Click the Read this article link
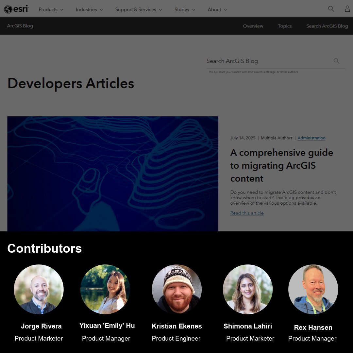The image size is (353, 353). coord(247,213)
